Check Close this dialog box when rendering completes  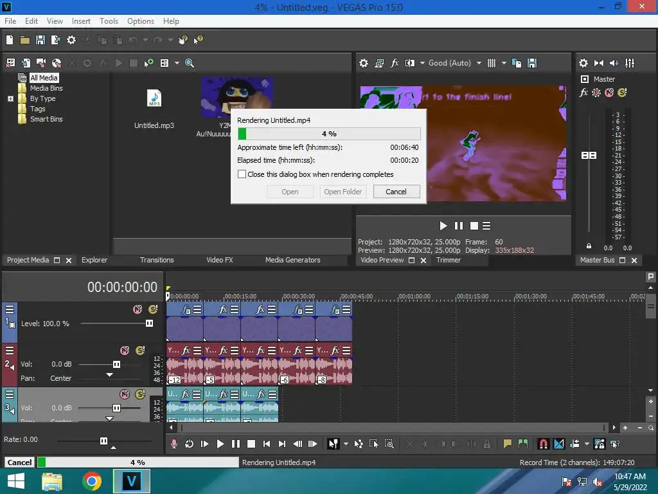click(x=242, y=174)
